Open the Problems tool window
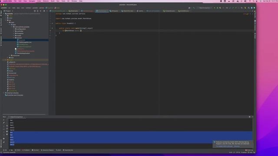The image size is (278, 156). [26, 150]
